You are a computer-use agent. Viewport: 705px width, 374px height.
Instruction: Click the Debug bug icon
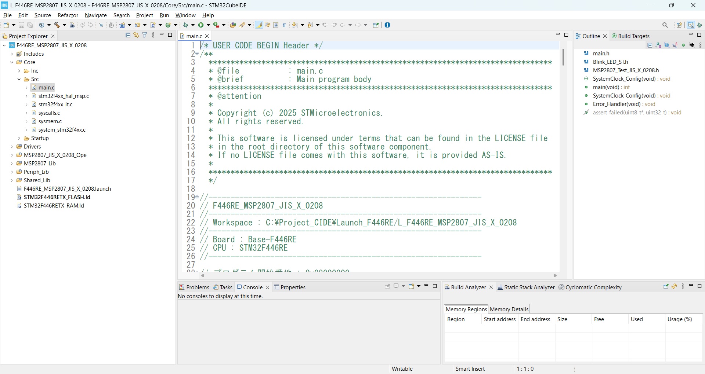pos(187,25)
